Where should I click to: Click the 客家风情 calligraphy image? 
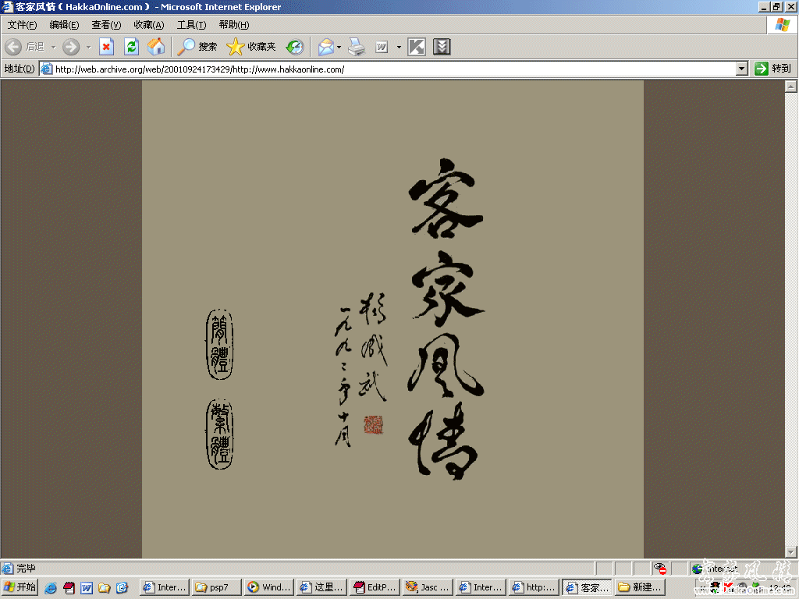446,320
